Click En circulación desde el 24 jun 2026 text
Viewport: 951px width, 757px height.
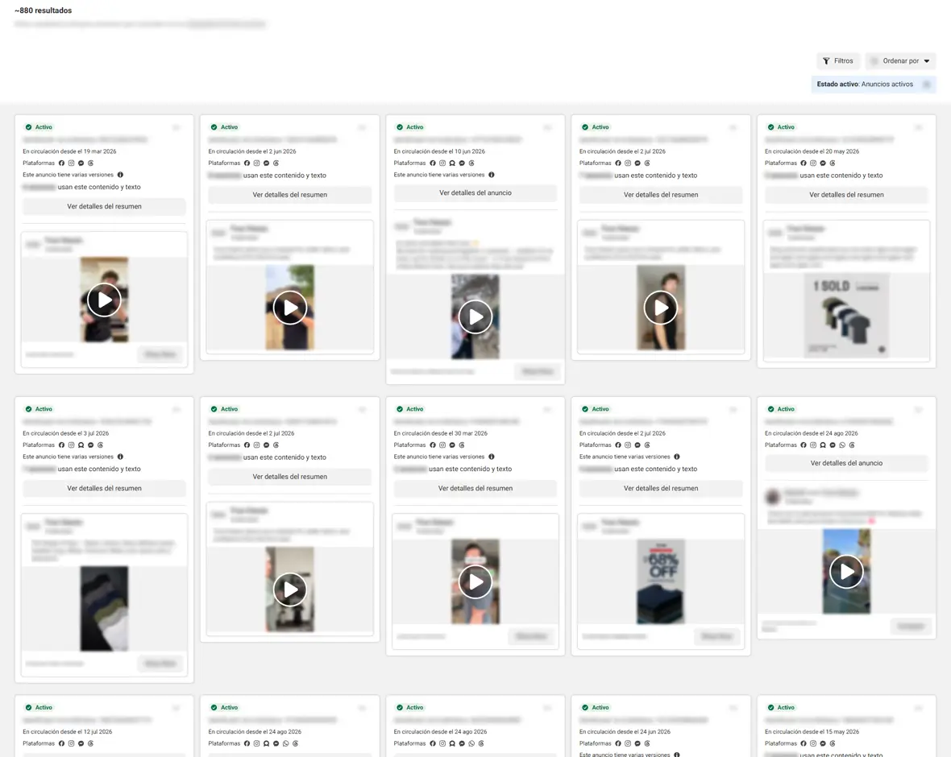(x=625, y=731)
